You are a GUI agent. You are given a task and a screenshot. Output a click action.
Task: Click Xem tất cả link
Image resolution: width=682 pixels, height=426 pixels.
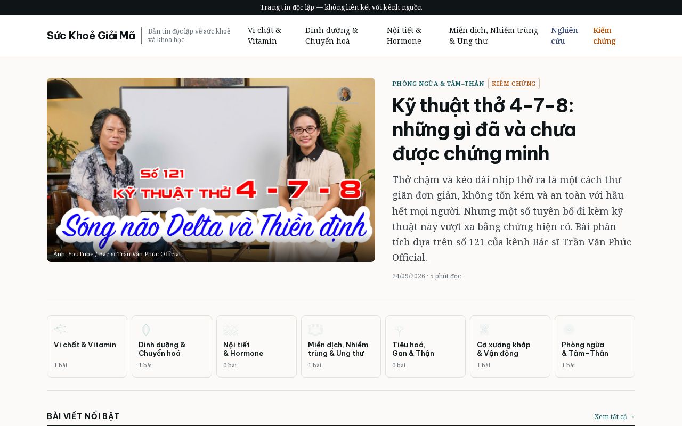tap(614, 417)
